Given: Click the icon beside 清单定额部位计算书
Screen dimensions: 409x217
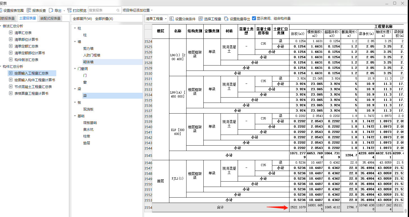Looking at the screenshot, I should [x=11, y=53].
